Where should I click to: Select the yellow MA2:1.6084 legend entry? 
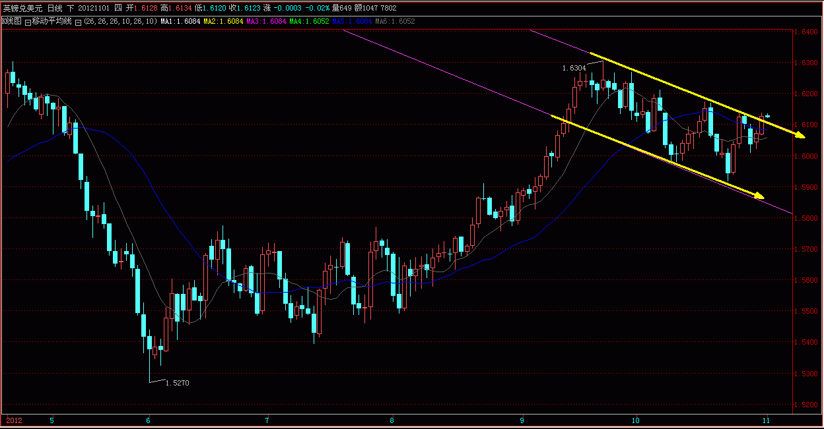[x=223, y=22]
